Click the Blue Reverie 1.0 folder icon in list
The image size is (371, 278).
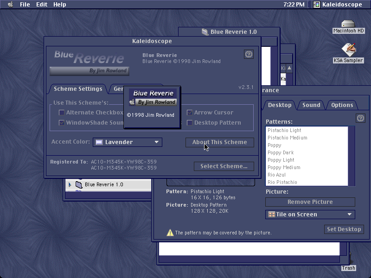click(79, 184)
